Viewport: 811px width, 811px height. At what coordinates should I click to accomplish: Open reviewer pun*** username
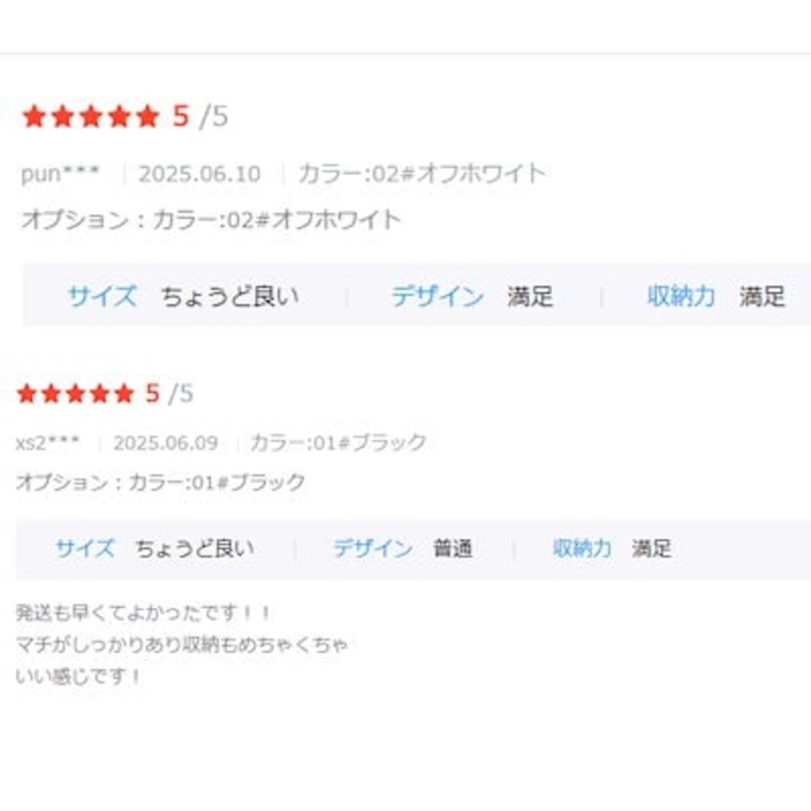pyautogui.click(x=60, y=174)
